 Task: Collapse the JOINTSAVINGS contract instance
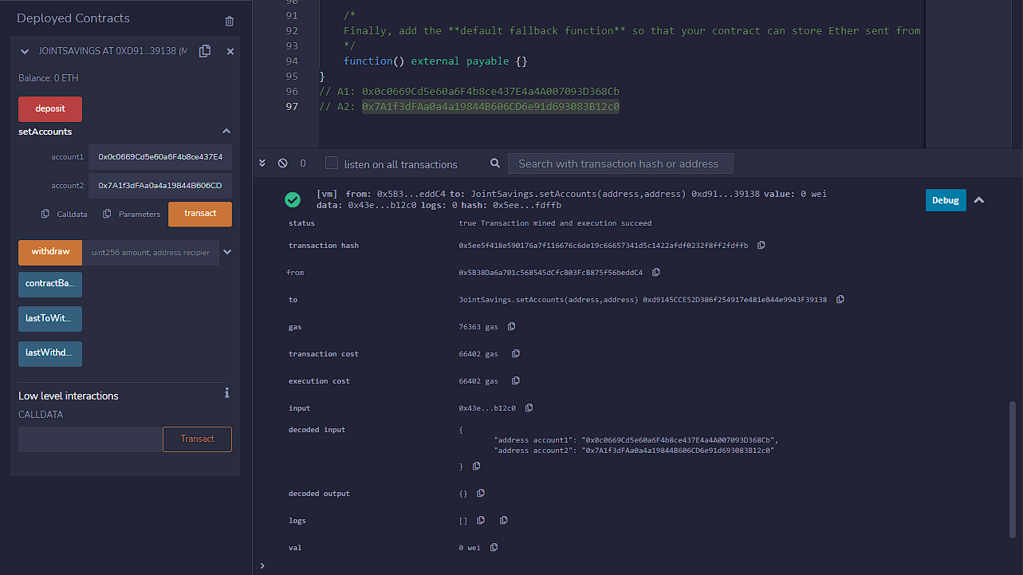click(24, 50)
